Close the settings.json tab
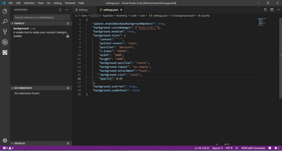Screen dimensions: 282x151 121,10
